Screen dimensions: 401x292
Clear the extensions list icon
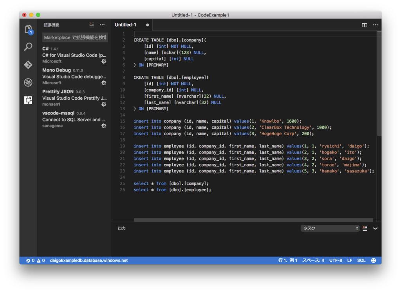click(92, 25)
